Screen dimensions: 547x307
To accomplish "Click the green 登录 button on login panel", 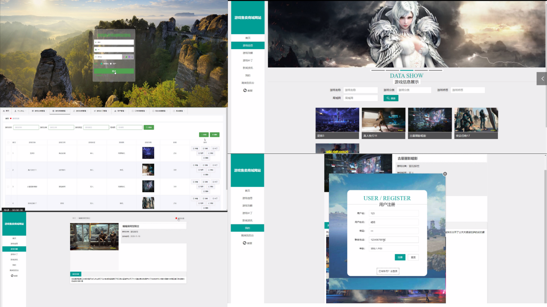I will click(x=114, y=71).
